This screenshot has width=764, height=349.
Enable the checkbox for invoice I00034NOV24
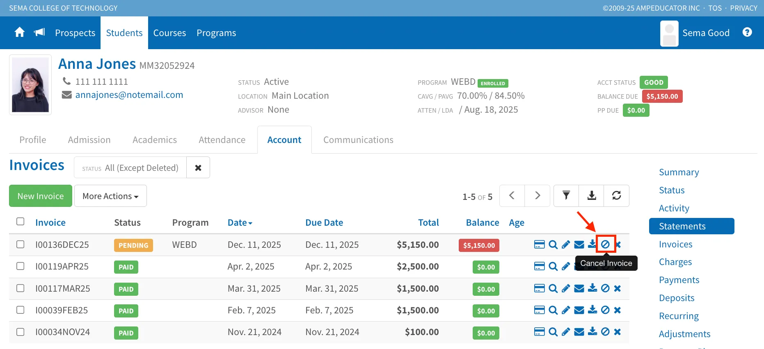(x=21, y=332)
